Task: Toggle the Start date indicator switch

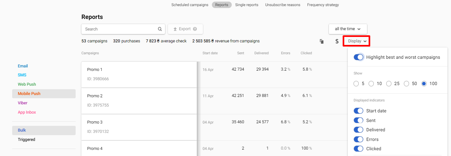Action: [x=358, y=111]
